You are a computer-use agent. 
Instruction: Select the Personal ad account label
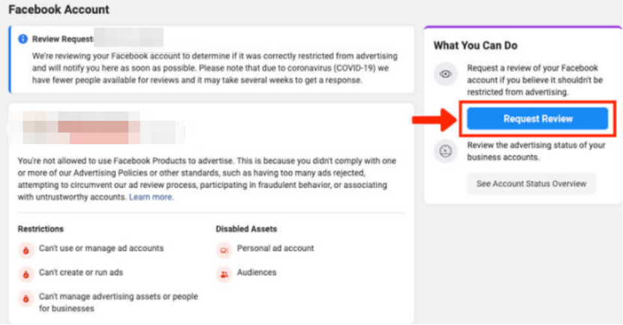[275, 248]
